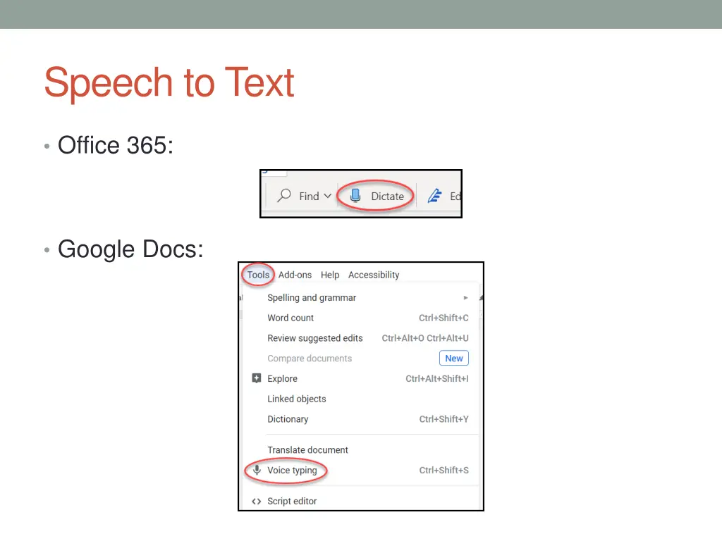Click the Ctrl+Shift+S shortcut text

(444, 470)
